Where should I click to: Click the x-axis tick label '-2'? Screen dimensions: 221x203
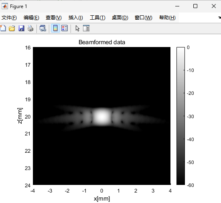[67, 191]
